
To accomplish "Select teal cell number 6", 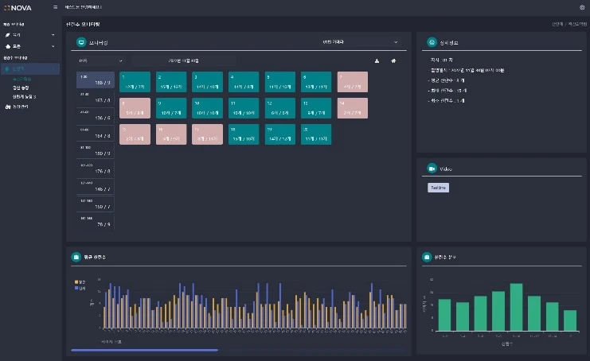I will 316,82.
